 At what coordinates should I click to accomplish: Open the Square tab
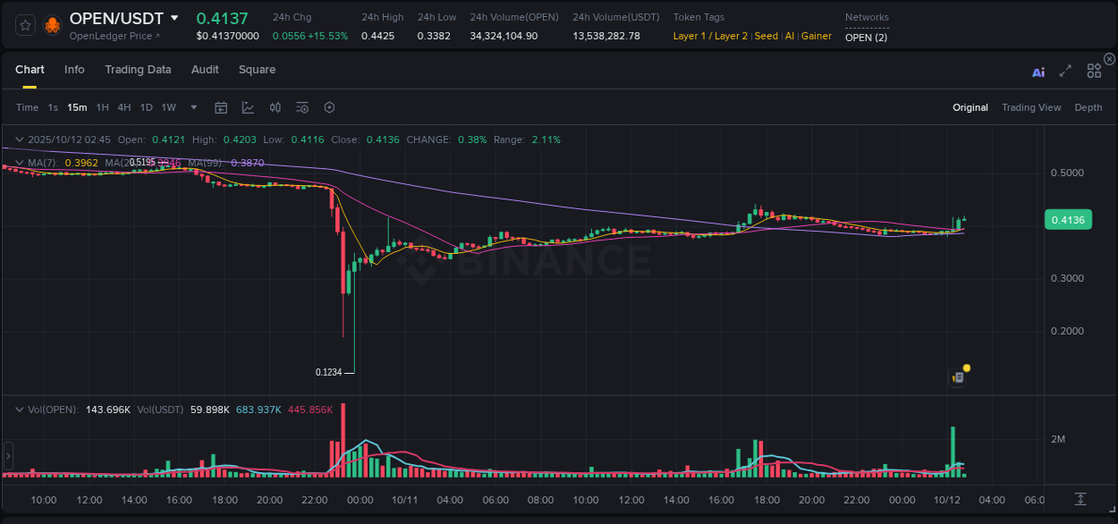tap(257, 70)
